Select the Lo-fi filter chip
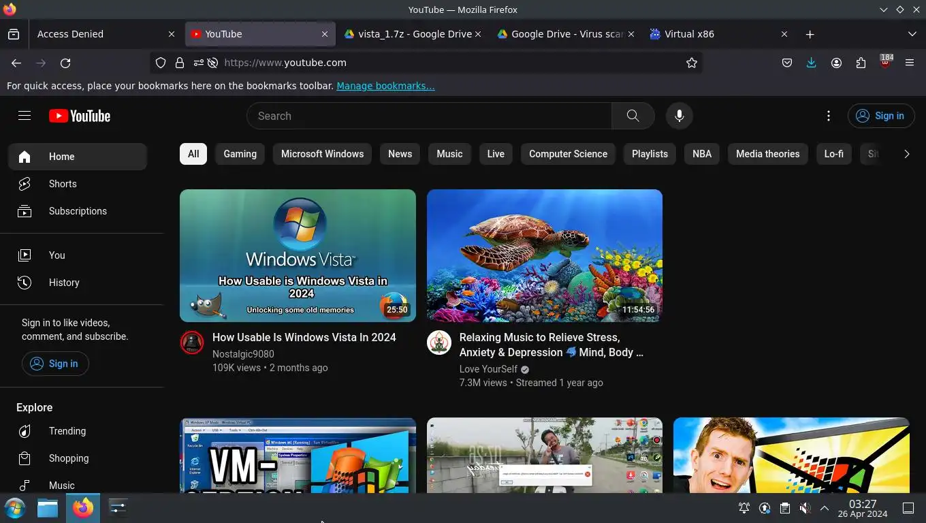 point(834,154)
